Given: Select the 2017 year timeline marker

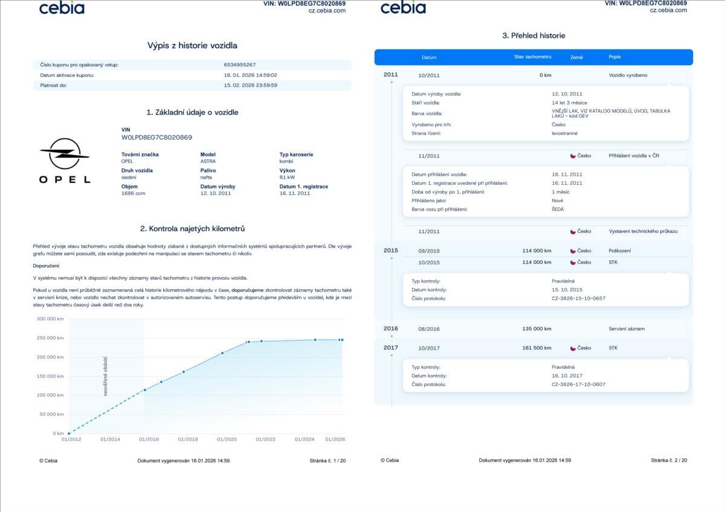Looking at the screenshot, I should point(390,348).
